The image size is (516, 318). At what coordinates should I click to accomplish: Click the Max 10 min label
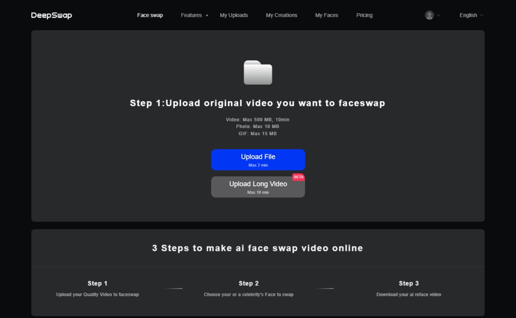[257, 192]
